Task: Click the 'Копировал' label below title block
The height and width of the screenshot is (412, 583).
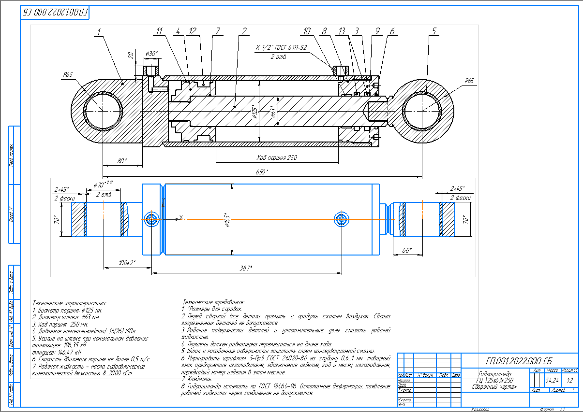Action: click(480, 409)
